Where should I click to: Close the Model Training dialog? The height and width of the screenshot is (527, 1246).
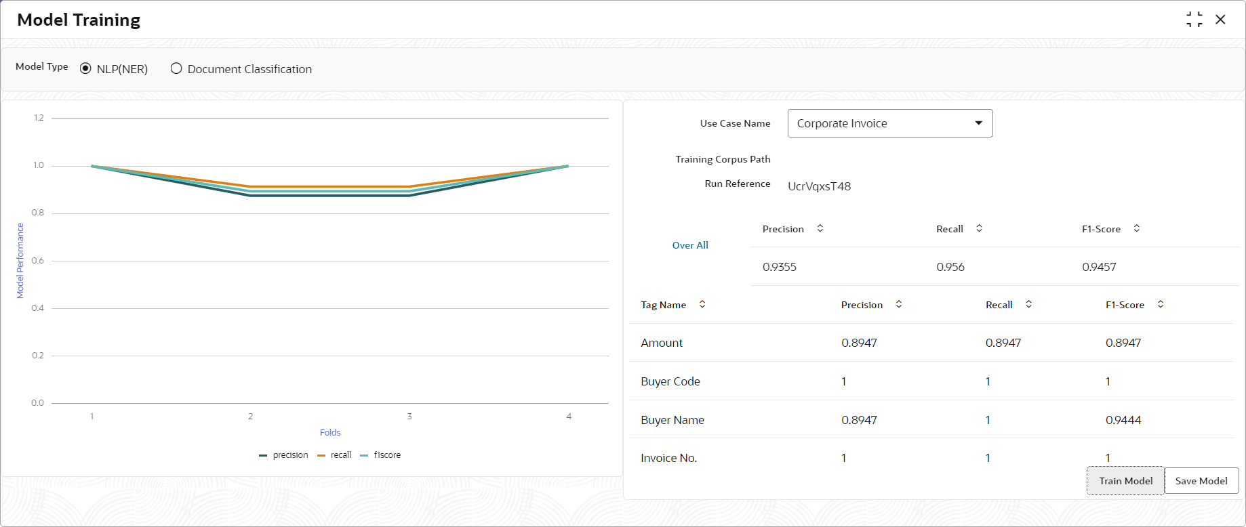[x=1220, y=20]
